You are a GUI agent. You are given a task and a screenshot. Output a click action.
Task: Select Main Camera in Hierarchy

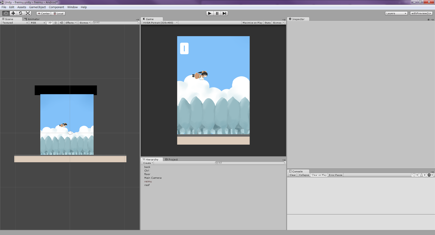pos(153,178)
